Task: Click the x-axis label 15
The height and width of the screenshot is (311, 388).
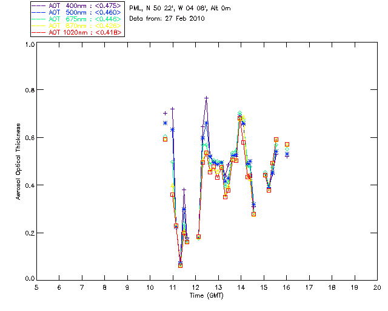Action: pyautogui.click(x=264, y=288)
